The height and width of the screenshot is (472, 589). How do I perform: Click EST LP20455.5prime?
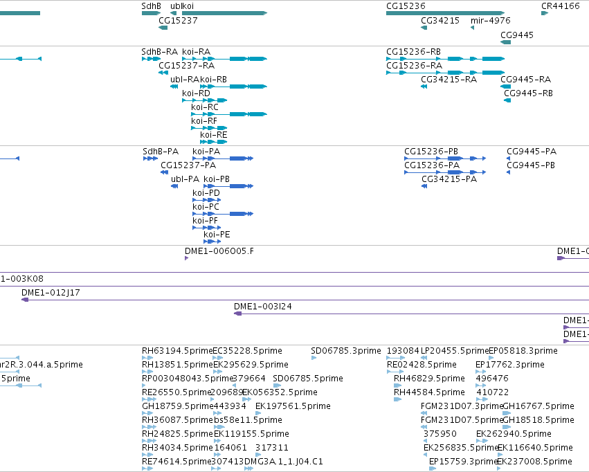click(455, 351)
